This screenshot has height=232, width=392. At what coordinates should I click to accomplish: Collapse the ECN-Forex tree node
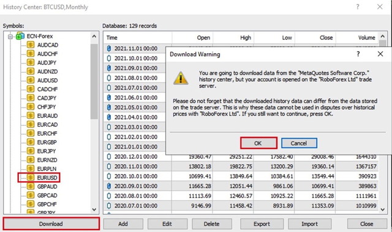(x=10, y=37)
